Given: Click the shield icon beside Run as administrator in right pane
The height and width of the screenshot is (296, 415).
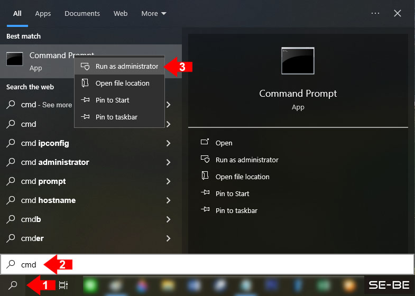Looking at the screenshot, I should [x=205, y=160].
